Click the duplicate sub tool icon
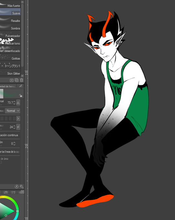 16,80
